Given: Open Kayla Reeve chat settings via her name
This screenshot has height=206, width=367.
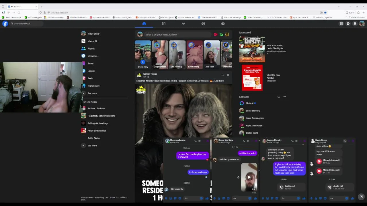Looking at the screenshot, I should click(x=321, y=140).
